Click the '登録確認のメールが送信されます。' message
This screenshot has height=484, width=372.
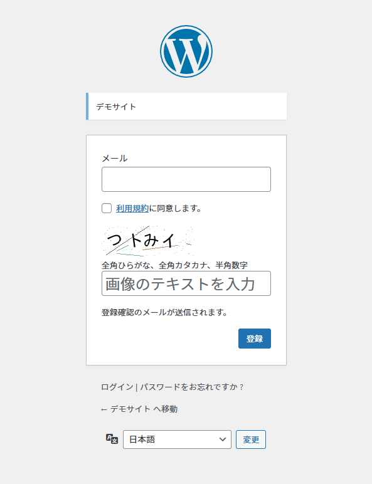click(x=164, y=312)
